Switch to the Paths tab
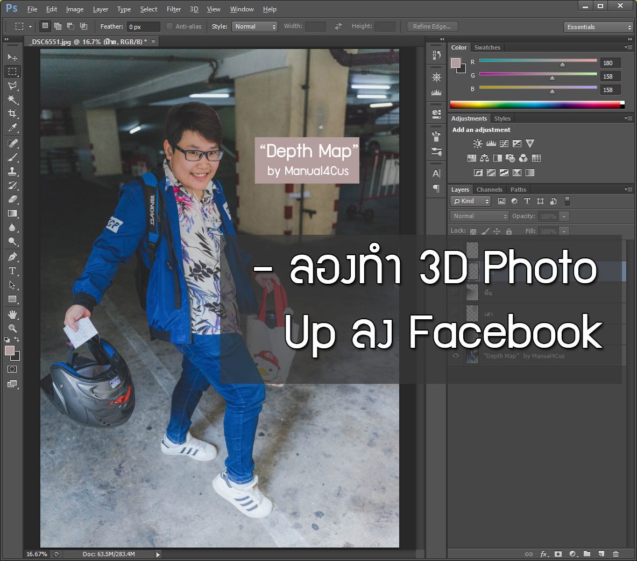This screenshot has width=637, height=561. tap(518, 190)
